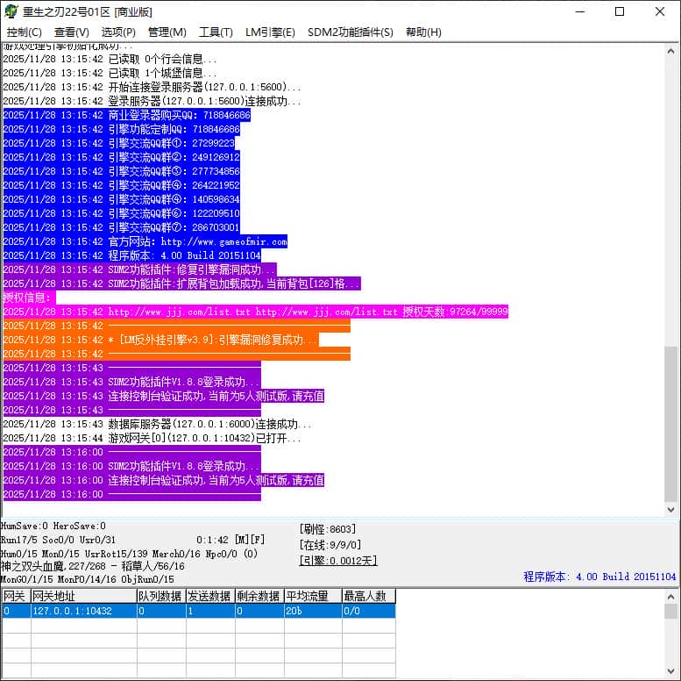Screen dimensions: 681x681
Task: Click the 网关地址 column header
Action: (x=84, y=596)
